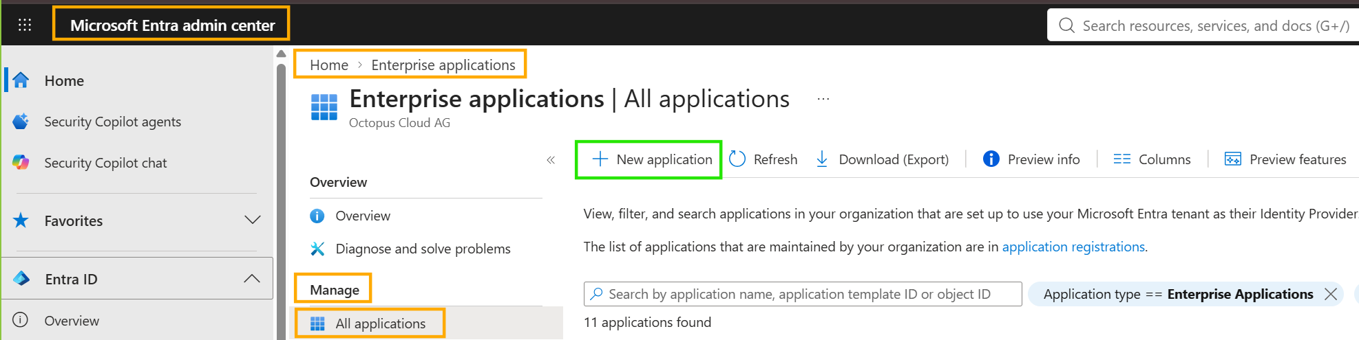
Task: Click the Preview features icon
Action: coord(1233,159)
